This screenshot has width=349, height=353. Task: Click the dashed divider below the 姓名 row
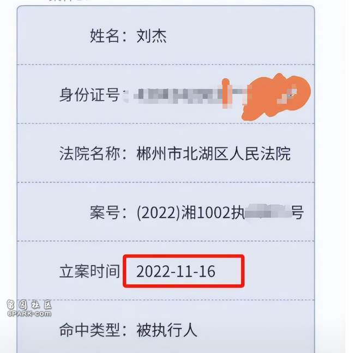[x=166, y=65]
